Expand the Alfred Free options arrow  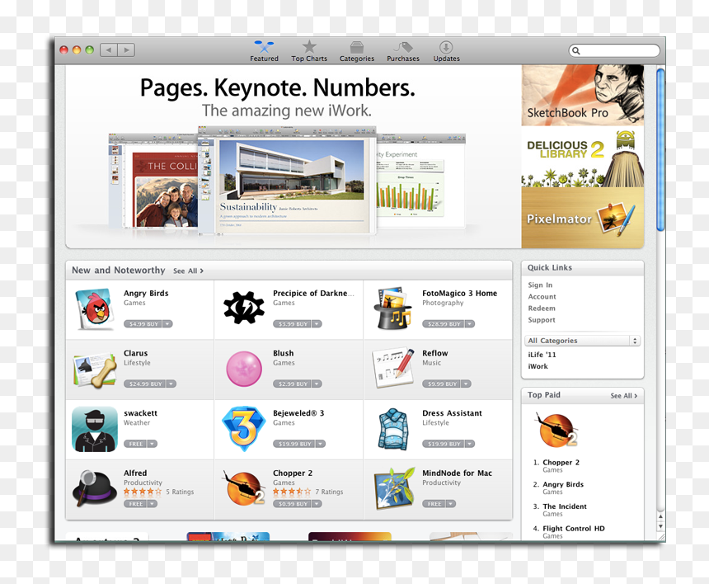(x=152, y=504)
